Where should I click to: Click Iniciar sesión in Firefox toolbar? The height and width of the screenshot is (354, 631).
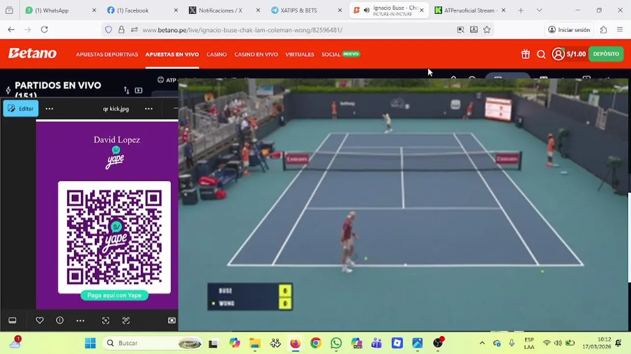pyautogui.click(x=569, y=29)
